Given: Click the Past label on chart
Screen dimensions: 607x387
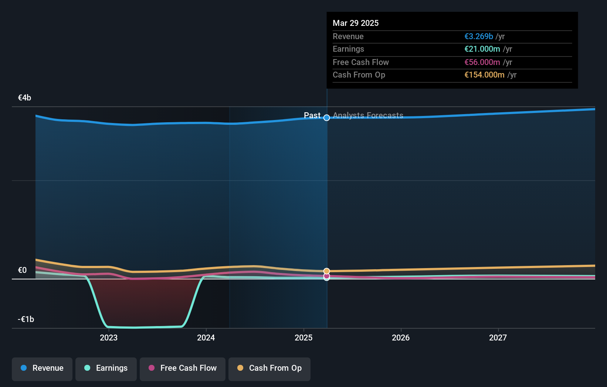Looking at the screenshot, I should [312, 115].
